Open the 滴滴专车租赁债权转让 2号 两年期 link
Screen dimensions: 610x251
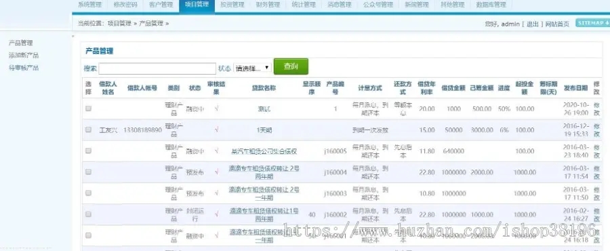tap(264, 172)
